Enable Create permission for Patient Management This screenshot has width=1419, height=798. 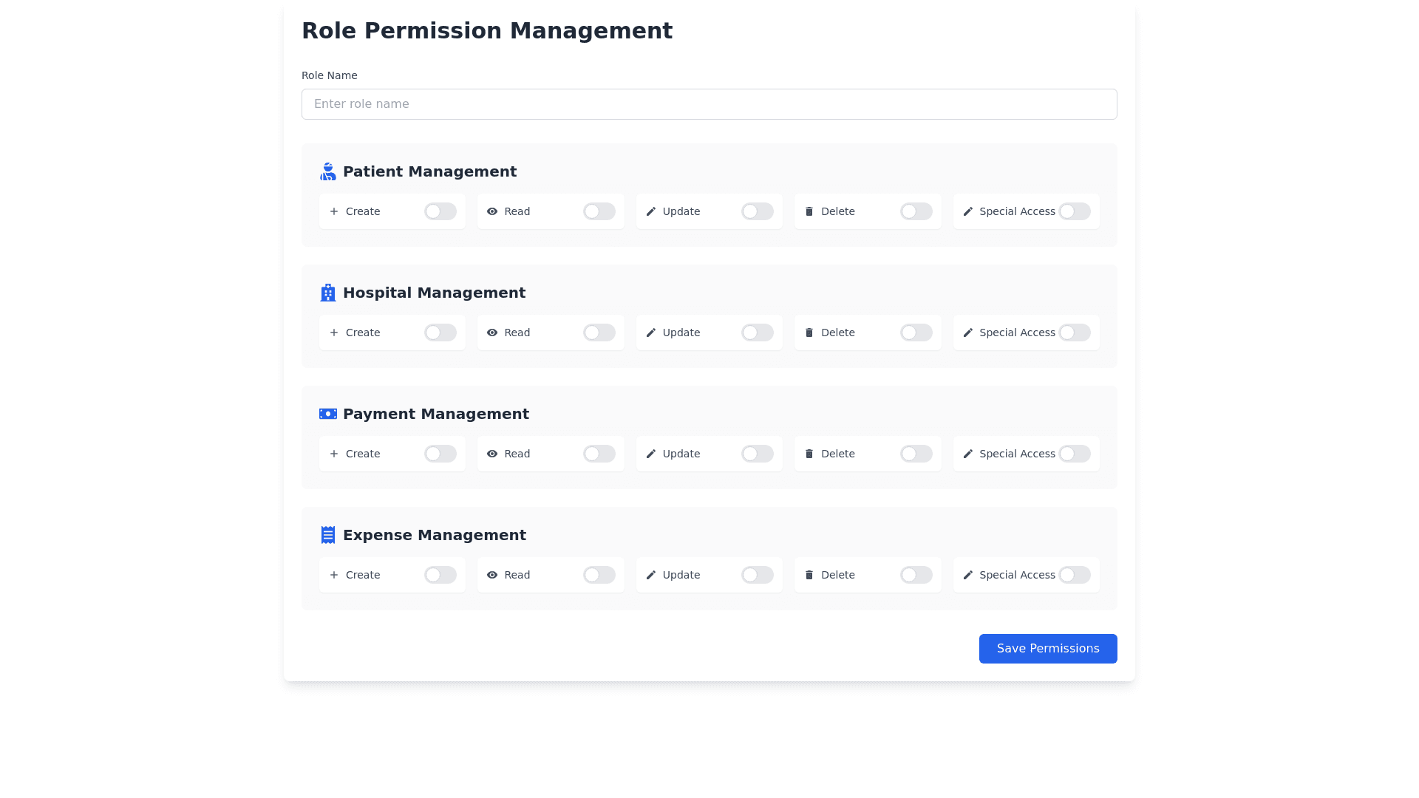pyautogui.click(x=440, y=211)
